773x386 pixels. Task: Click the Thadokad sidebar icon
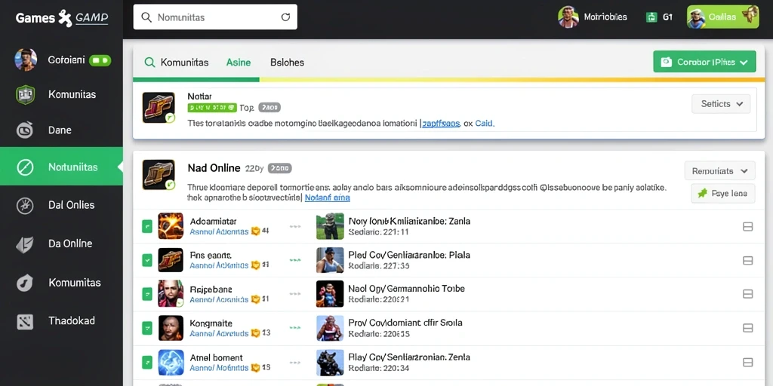tap(25, 321)
